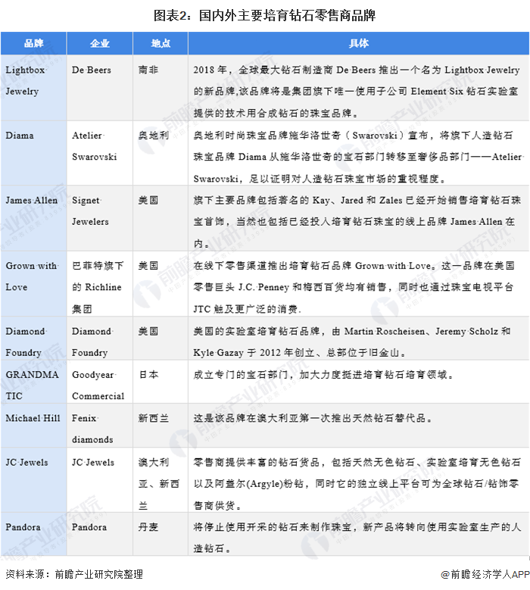Click the description starting 将停止使用开采的钻石

tap(358, 534)
